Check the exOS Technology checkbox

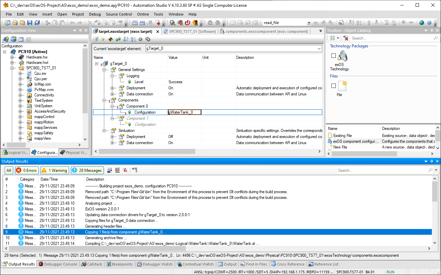pyautogui.click(x=333, y=56)
